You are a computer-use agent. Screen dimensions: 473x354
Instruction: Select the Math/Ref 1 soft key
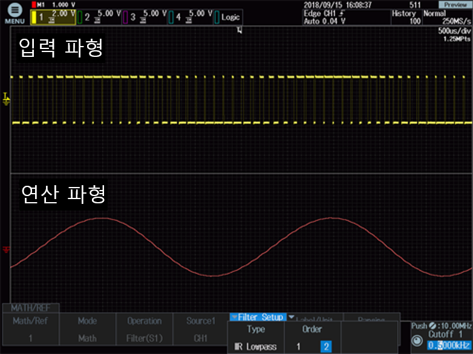tap(30, 329)
